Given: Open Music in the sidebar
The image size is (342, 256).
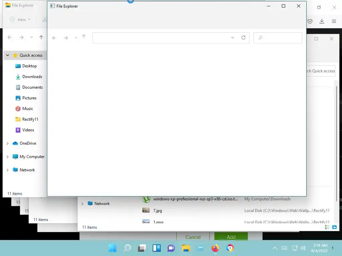Looking at the screenshot, I should 27,109.
